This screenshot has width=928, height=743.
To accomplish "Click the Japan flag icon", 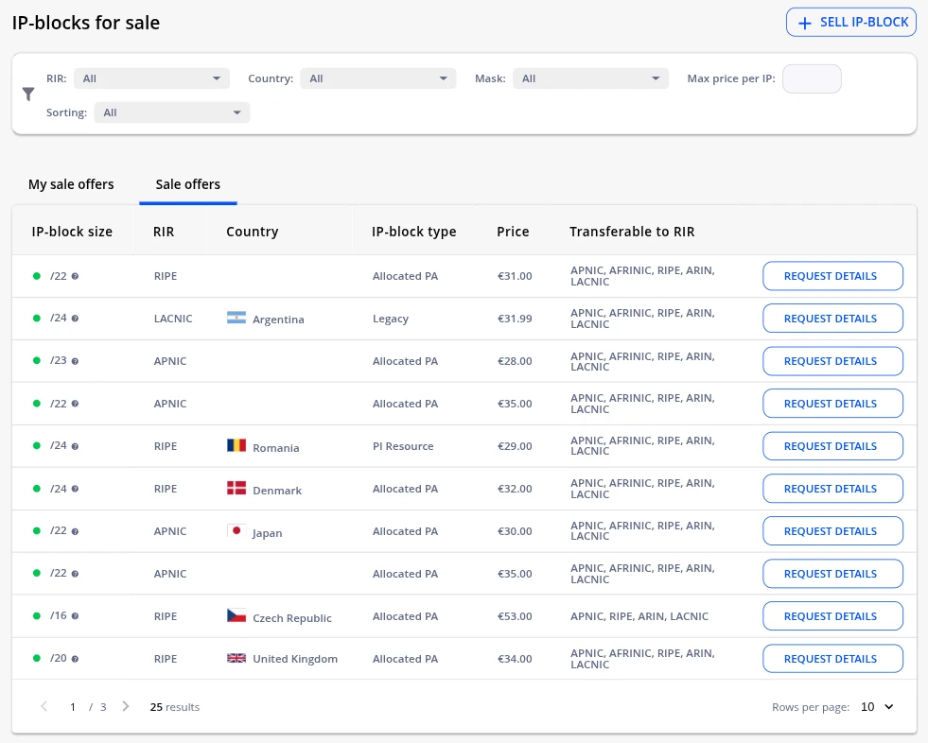I will coord(235,530).
